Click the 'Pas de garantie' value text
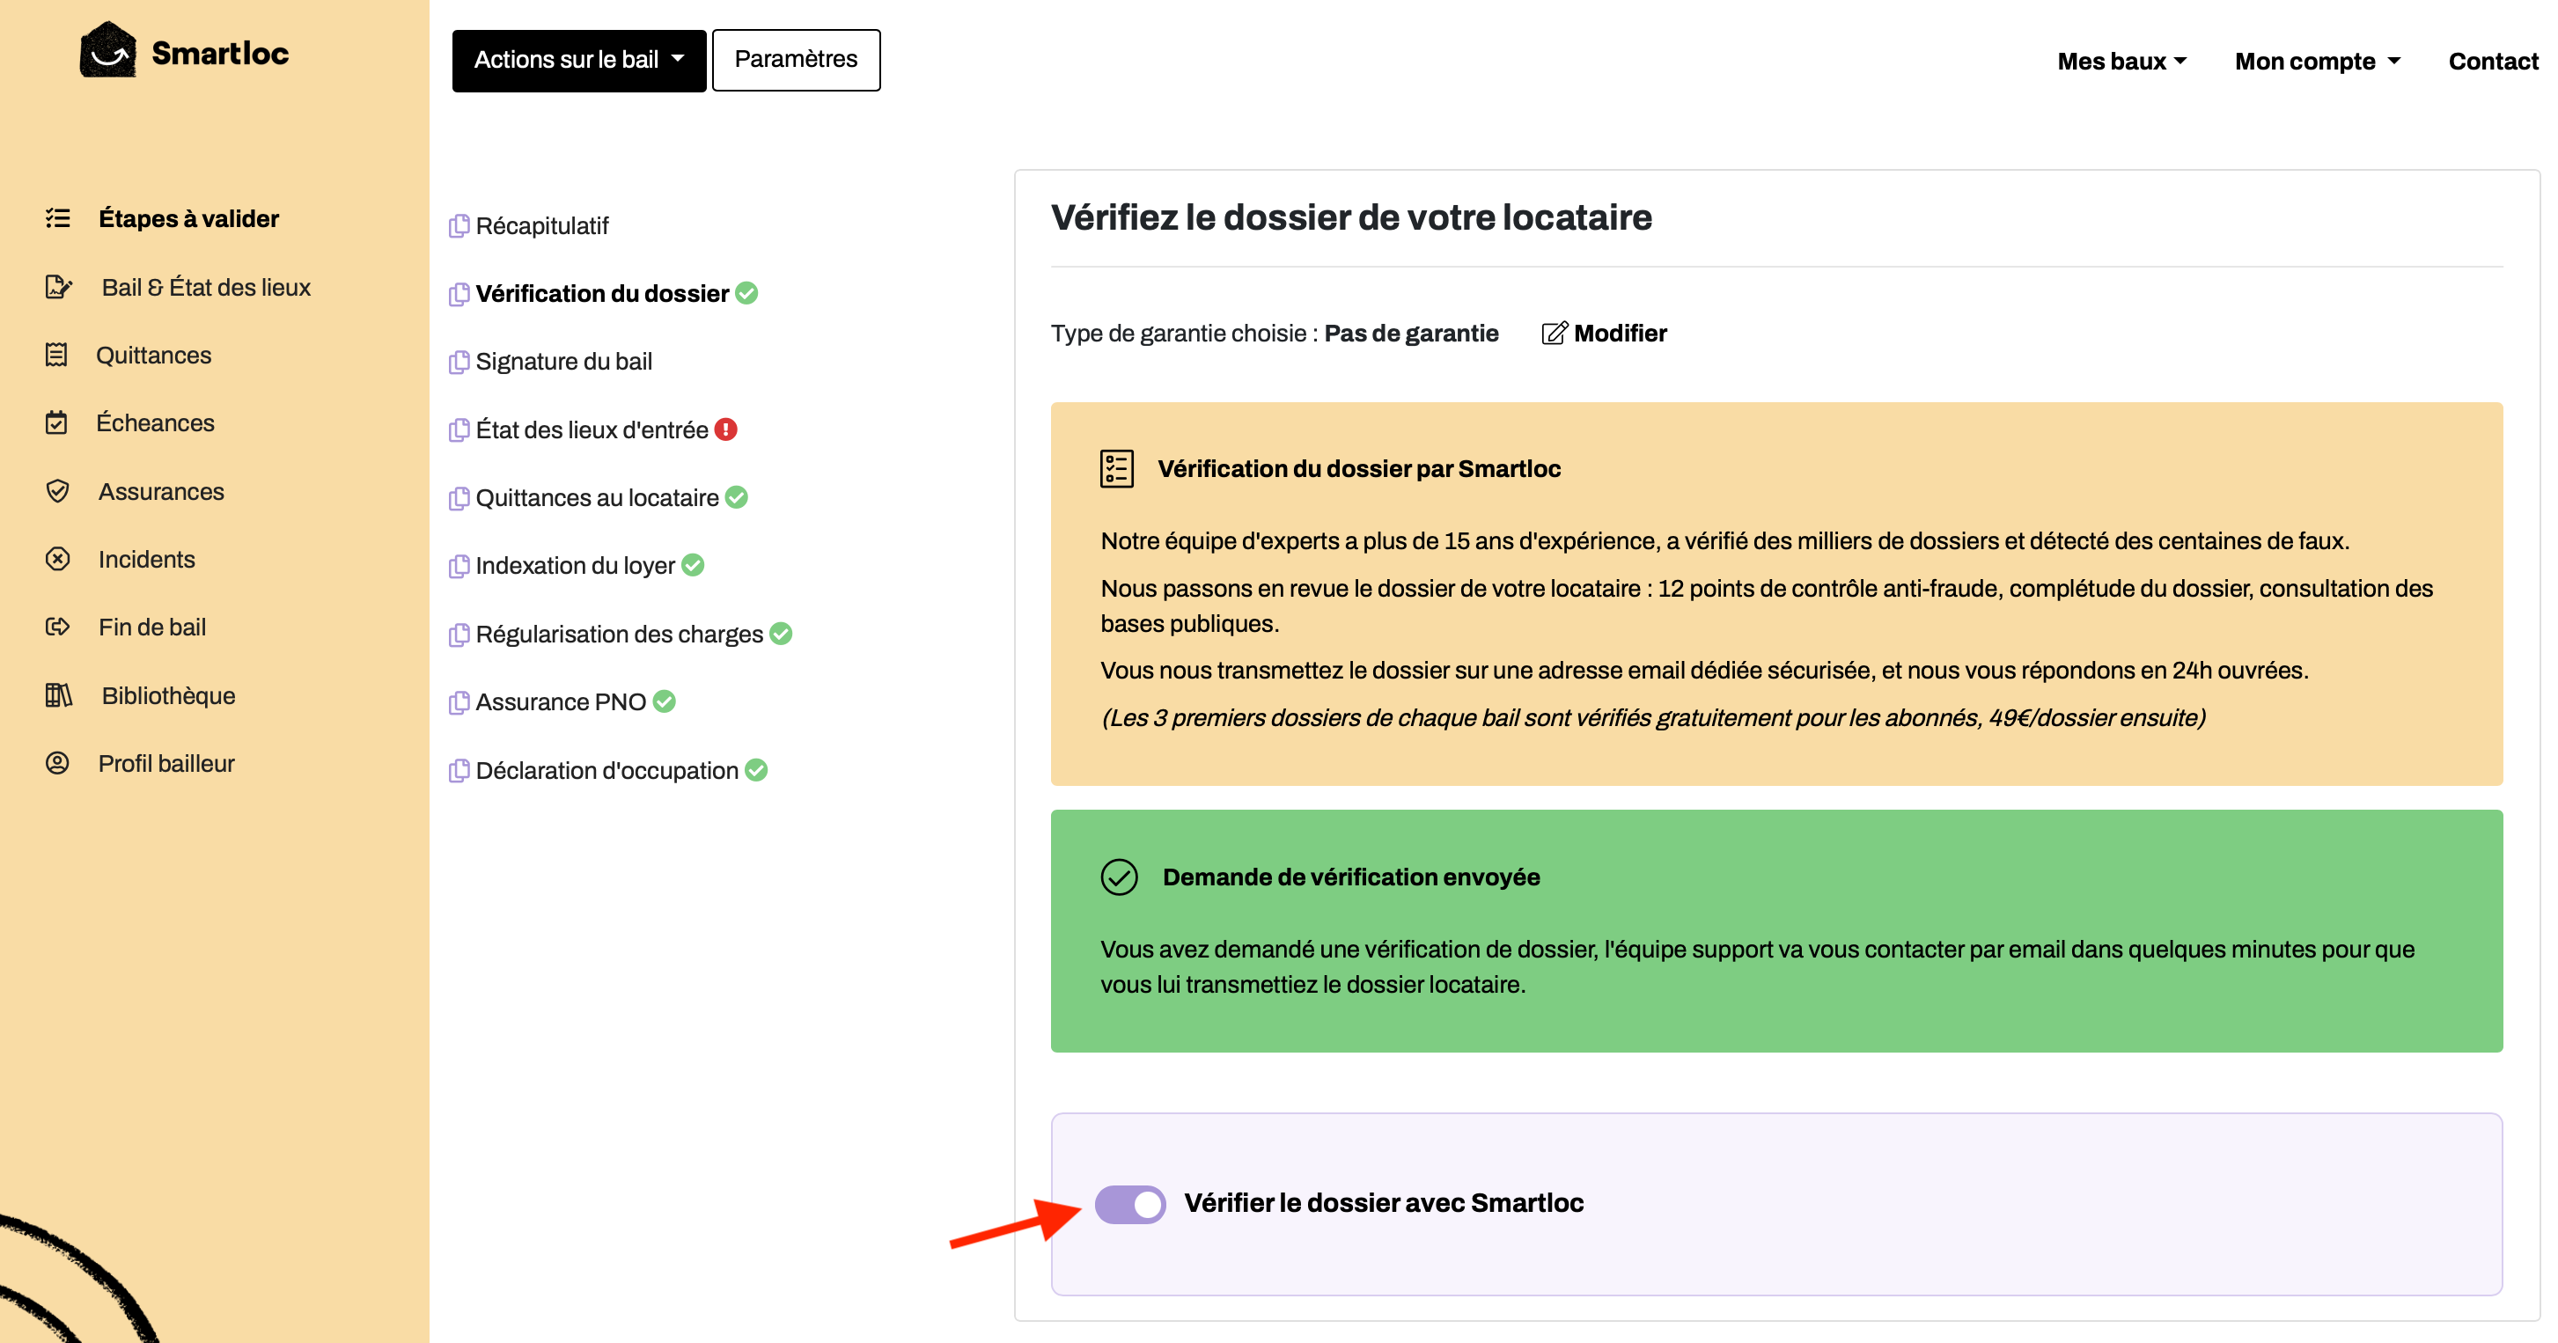2558x1343 pixels. pos(1411,334)
